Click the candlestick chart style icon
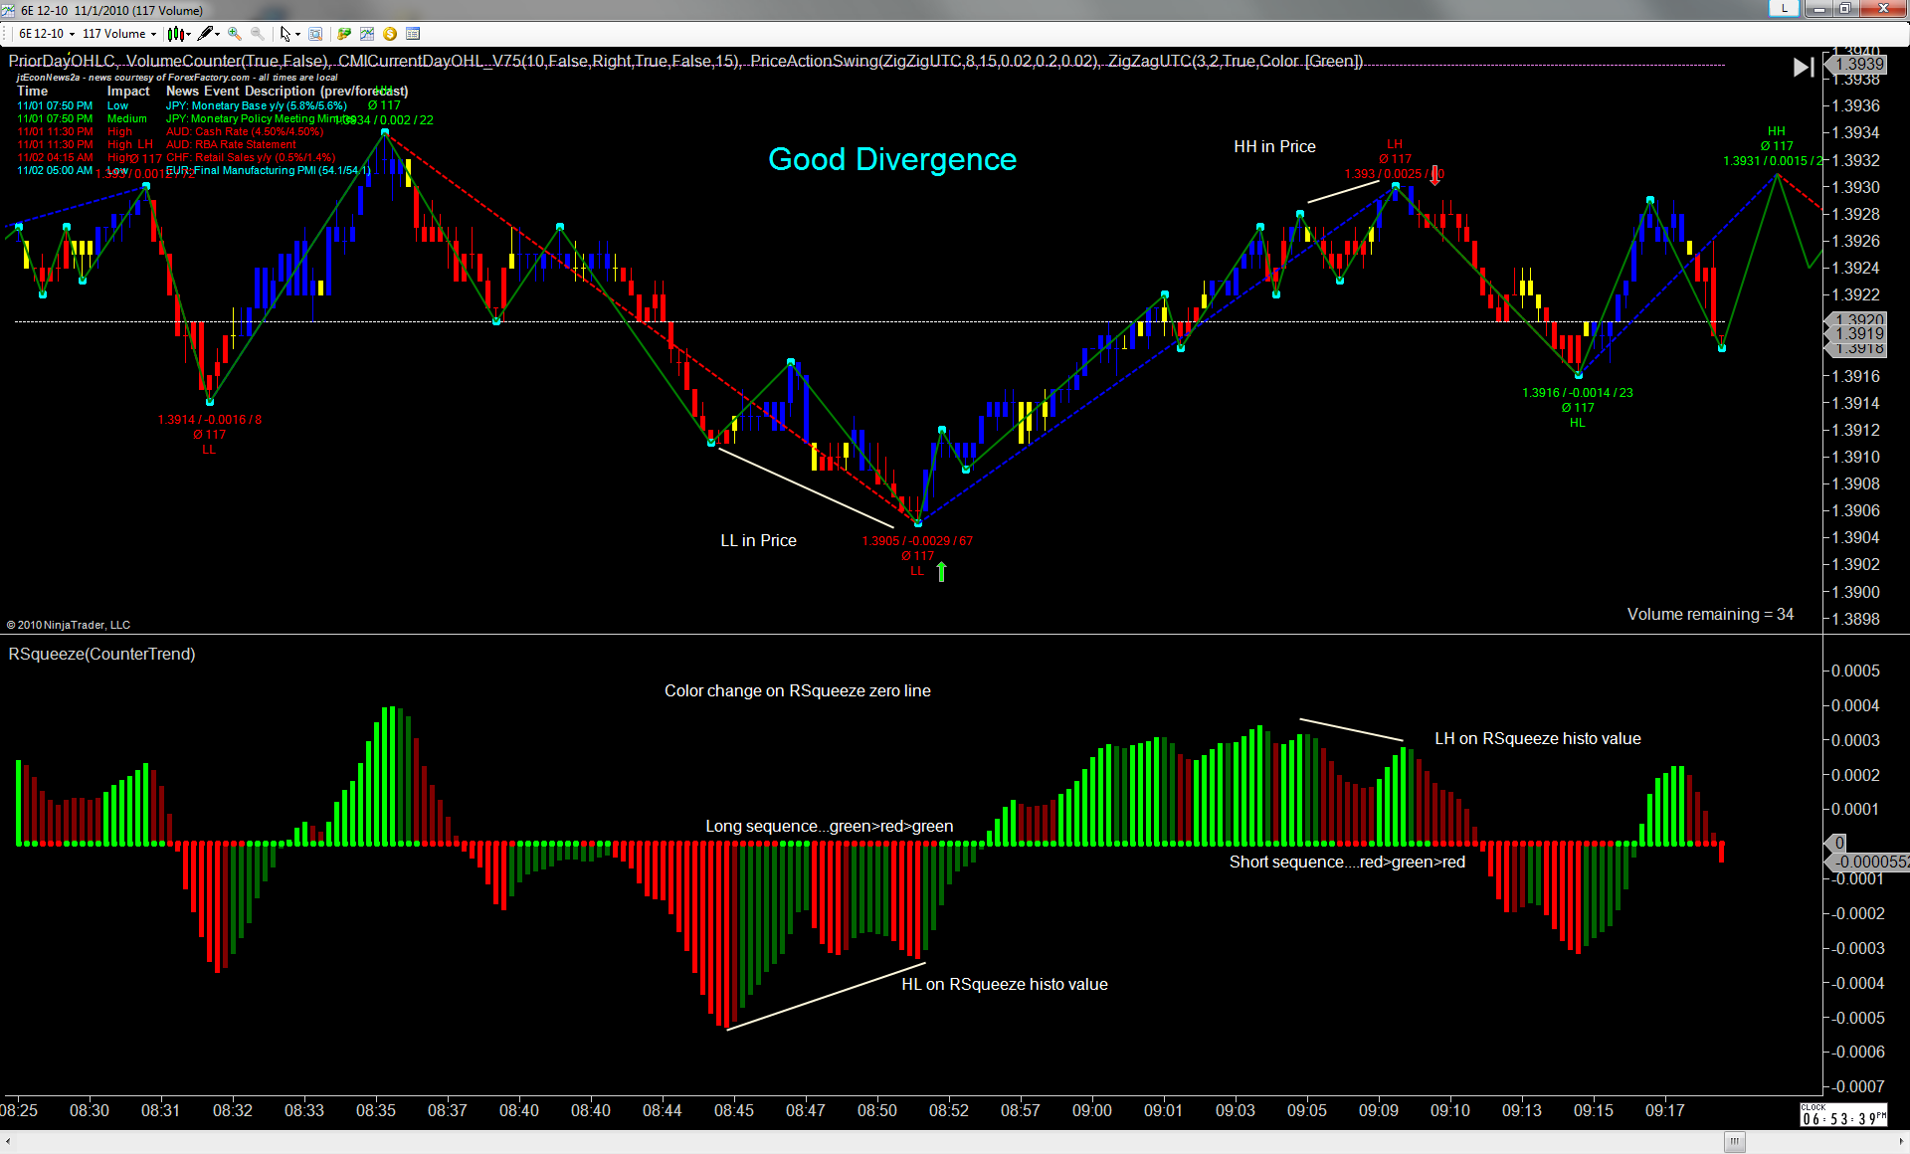Screen dimensions: 1910x1154 (175, 34)
